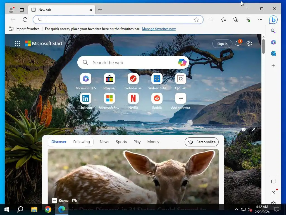Image resolution: width=286 pixels, height=215 pixels.
Task: Open the tab actions menu icon
Action: point(22,10)
